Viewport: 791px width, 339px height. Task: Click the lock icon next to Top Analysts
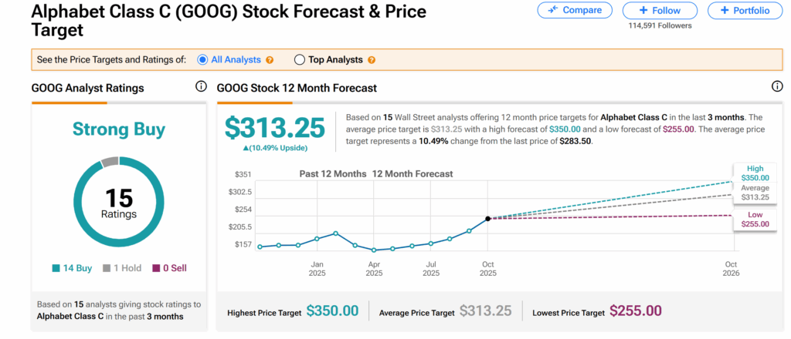pyautogui.click(x=372, y=60)
